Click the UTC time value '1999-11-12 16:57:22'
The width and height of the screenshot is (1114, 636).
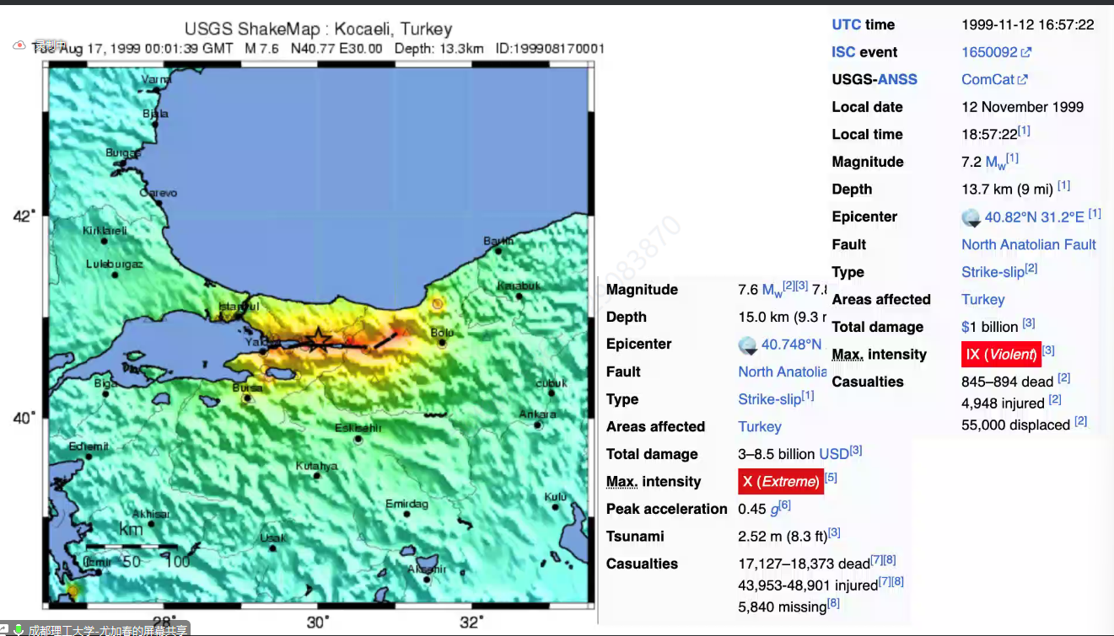(x=1028, y=24)
